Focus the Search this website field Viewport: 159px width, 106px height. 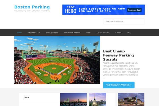pos(124,21)
